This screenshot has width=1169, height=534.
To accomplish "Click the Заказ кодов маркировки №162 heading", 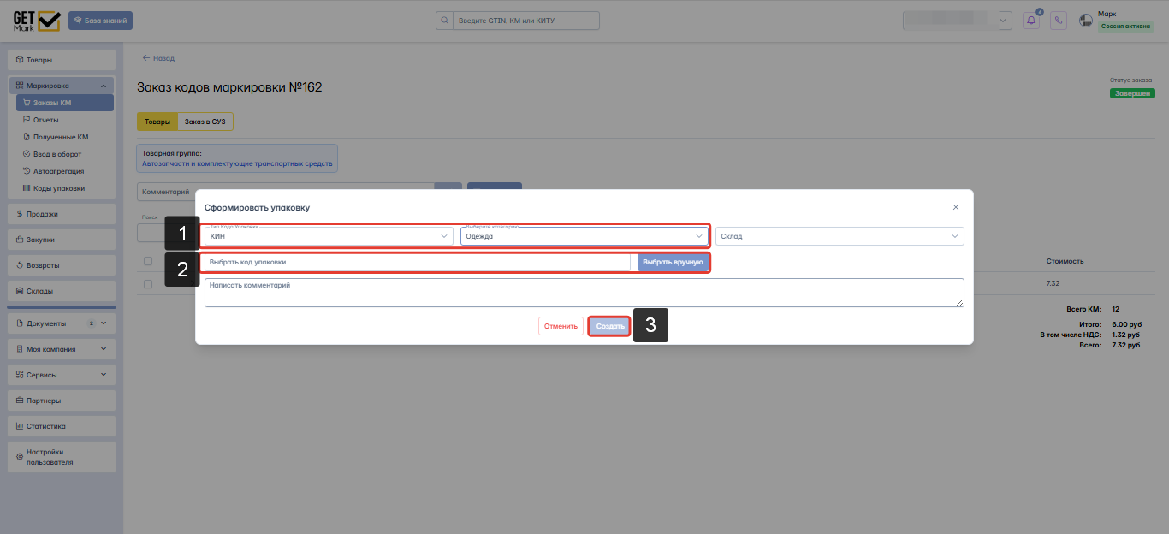I will pyautogui.click(x=229, y=87).
